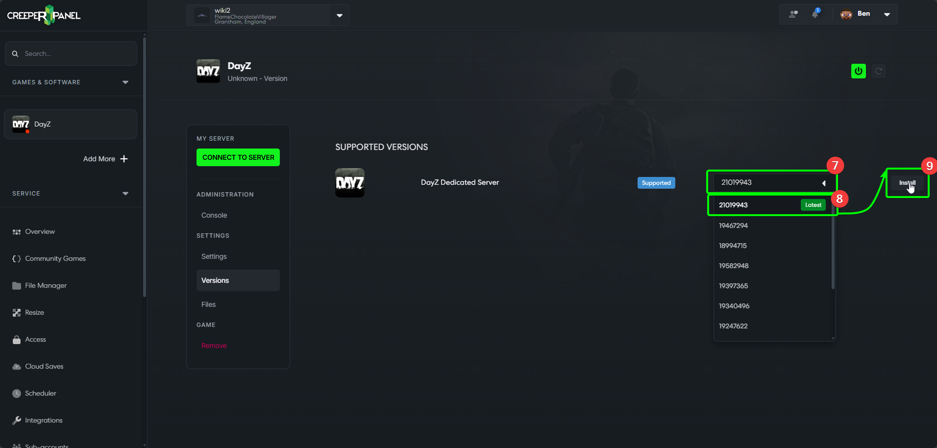Click the restart server icon
Viewport: 937px width, 448px height.
click(x=879, y=71)
